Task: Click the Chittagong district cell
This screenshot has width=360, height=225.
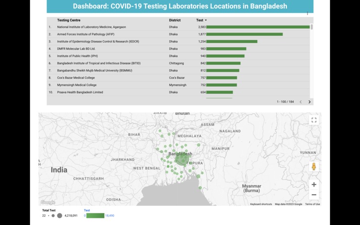Action: 176,63
